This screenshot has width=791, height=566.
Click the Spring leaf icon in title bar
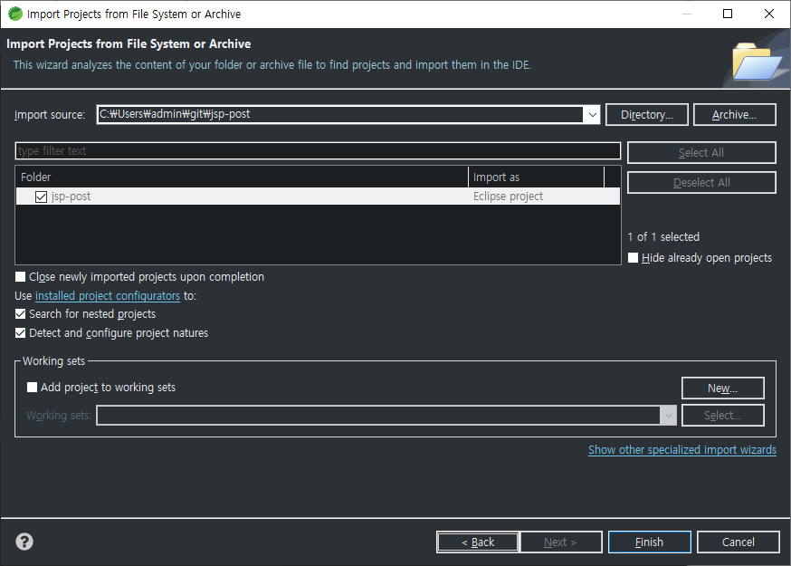tap(15, 14)
